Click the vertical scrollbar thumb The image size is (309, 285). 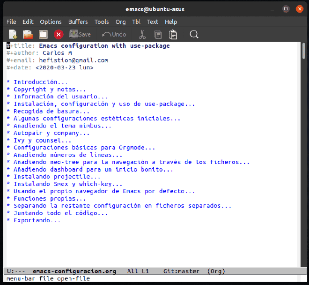[x=303, y=51]
